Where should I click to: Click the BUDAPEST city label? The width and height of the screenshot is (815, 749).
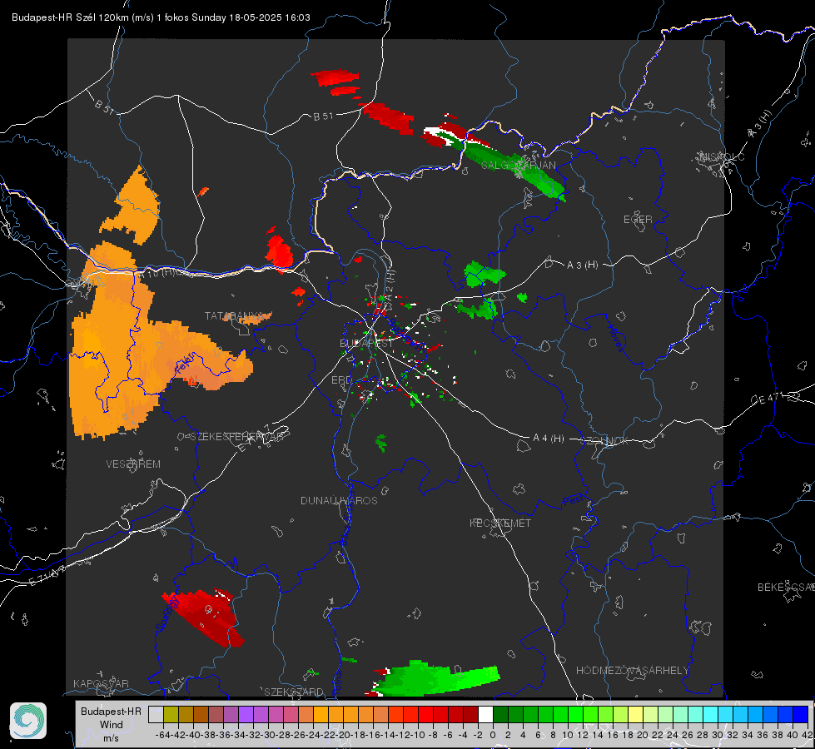tap(366, 343)
